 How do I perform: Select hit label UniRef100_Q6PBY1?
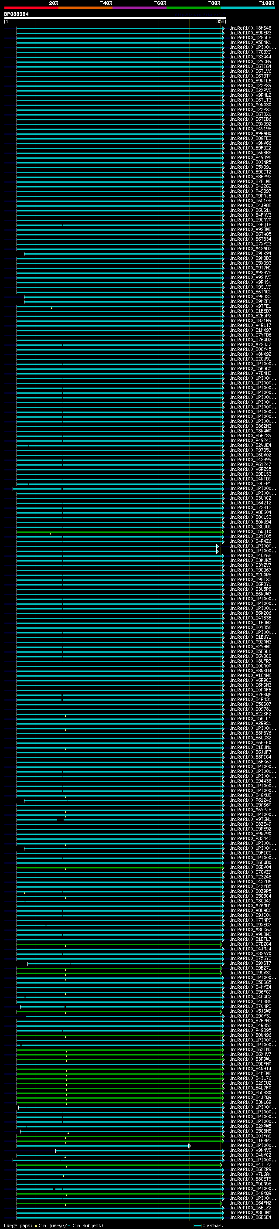(x=250, y=585)
